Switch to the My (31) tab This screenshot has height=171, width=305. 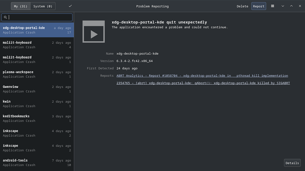click(20, 6)
